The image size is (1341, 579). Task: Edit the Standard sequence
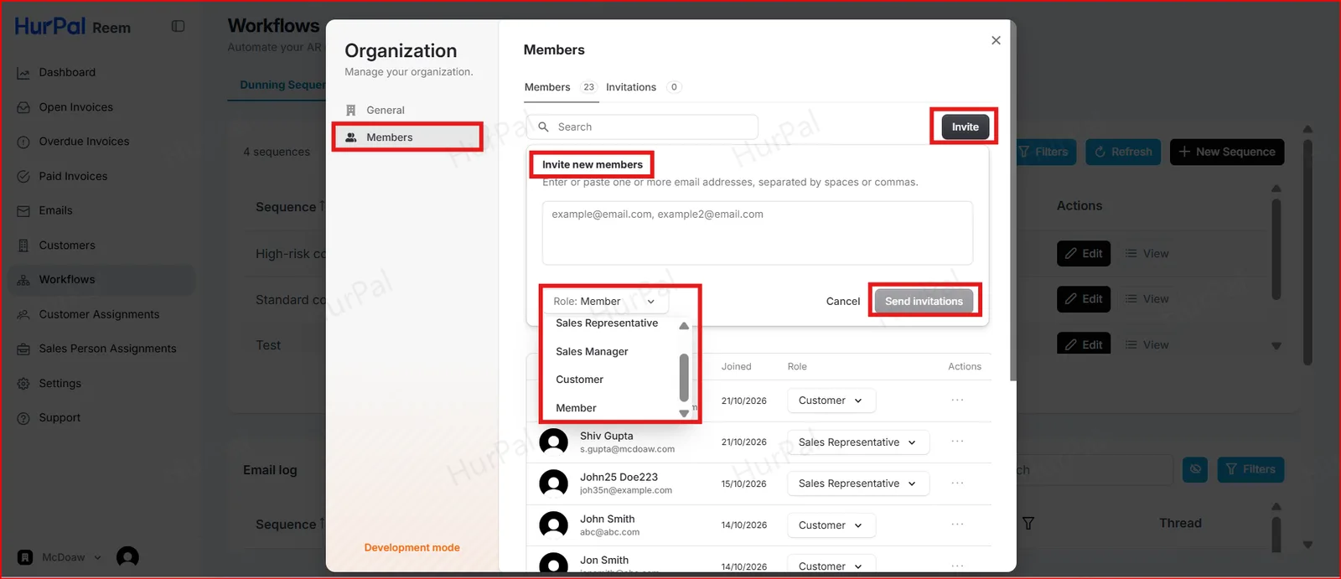pos(1084,299)
